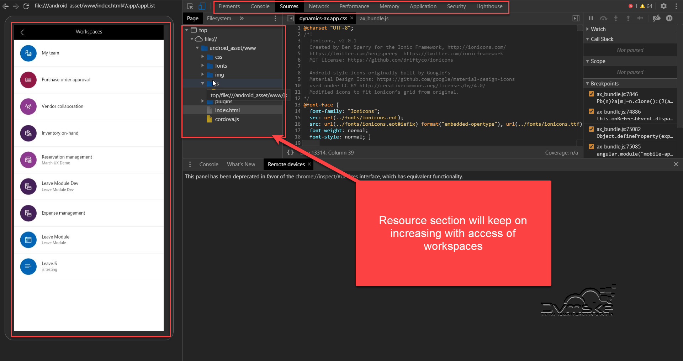Toggle the device toolbar icon
683x361 pixels.
pos(202,6)
